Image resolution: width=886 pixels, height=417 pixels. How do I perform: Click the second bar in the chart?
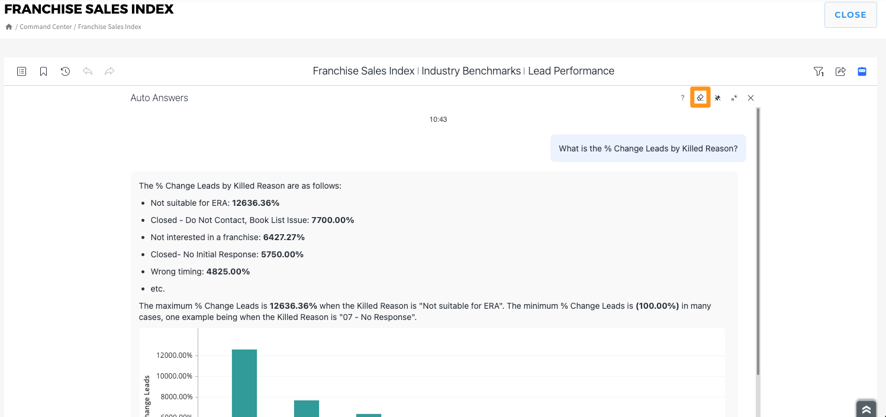[307, 408]
